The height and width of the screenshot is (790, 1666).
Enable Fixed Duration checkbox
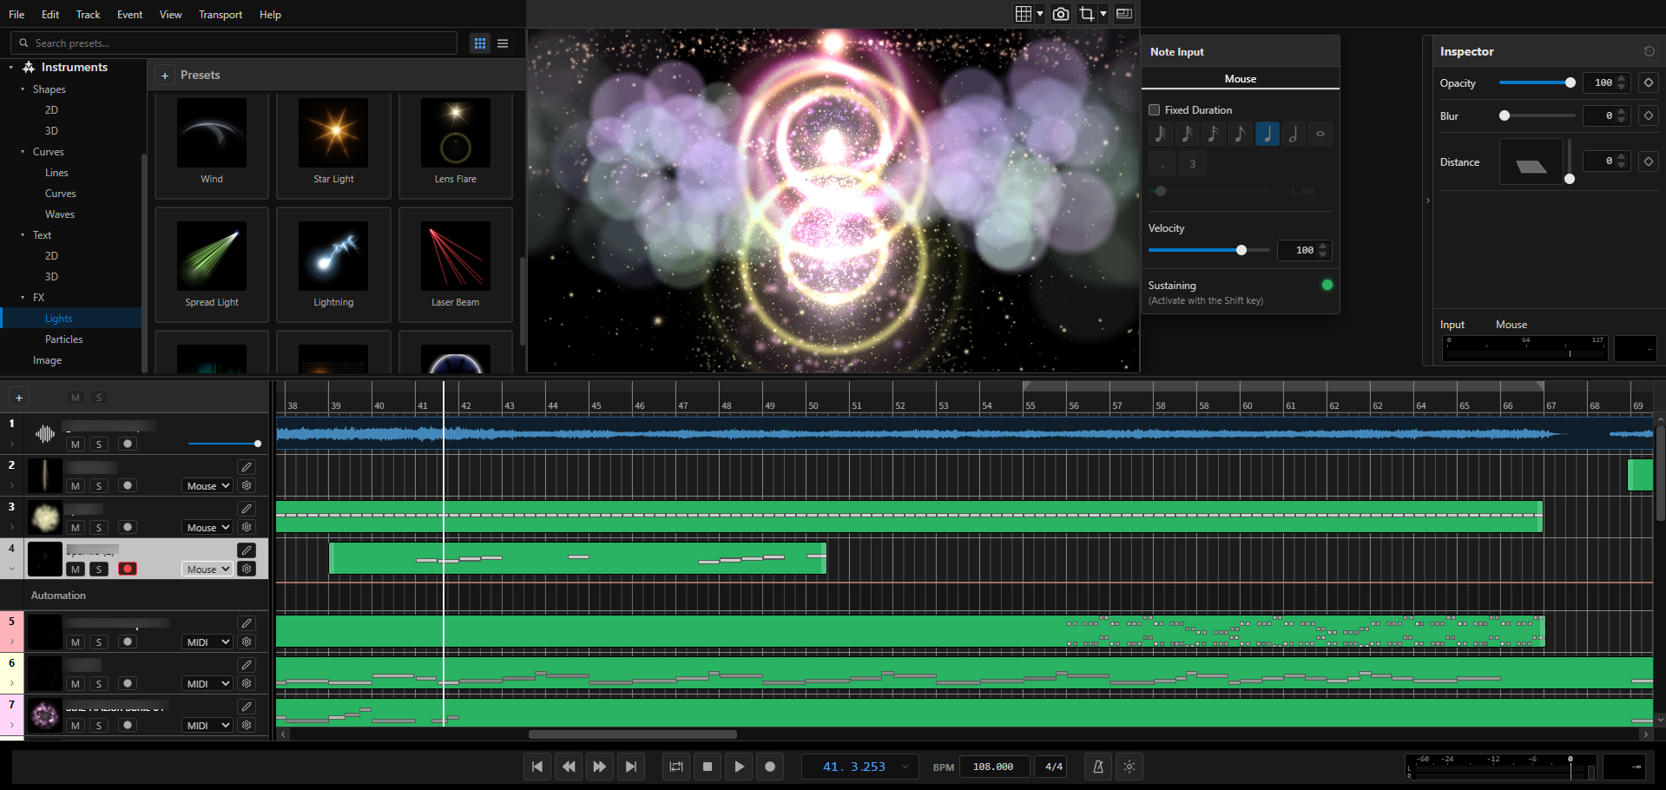(1155, 110)
